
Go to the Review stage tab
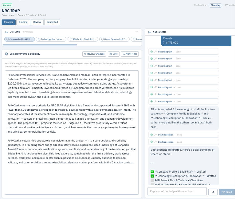pos(37,22)
